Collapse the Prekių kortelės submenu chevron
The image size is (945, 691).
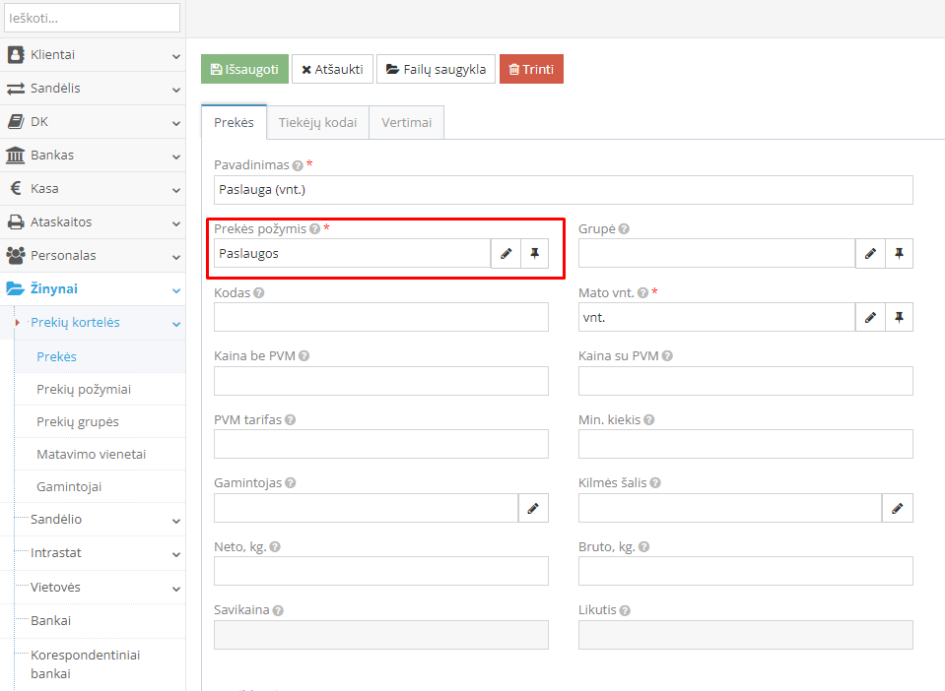[x=176, y=324]
